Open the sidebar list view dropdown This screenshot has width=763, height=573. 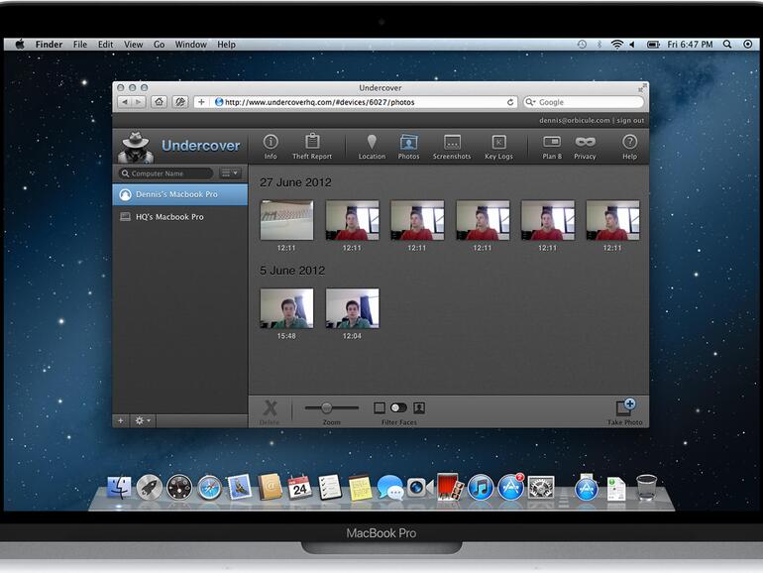[230, 173]
